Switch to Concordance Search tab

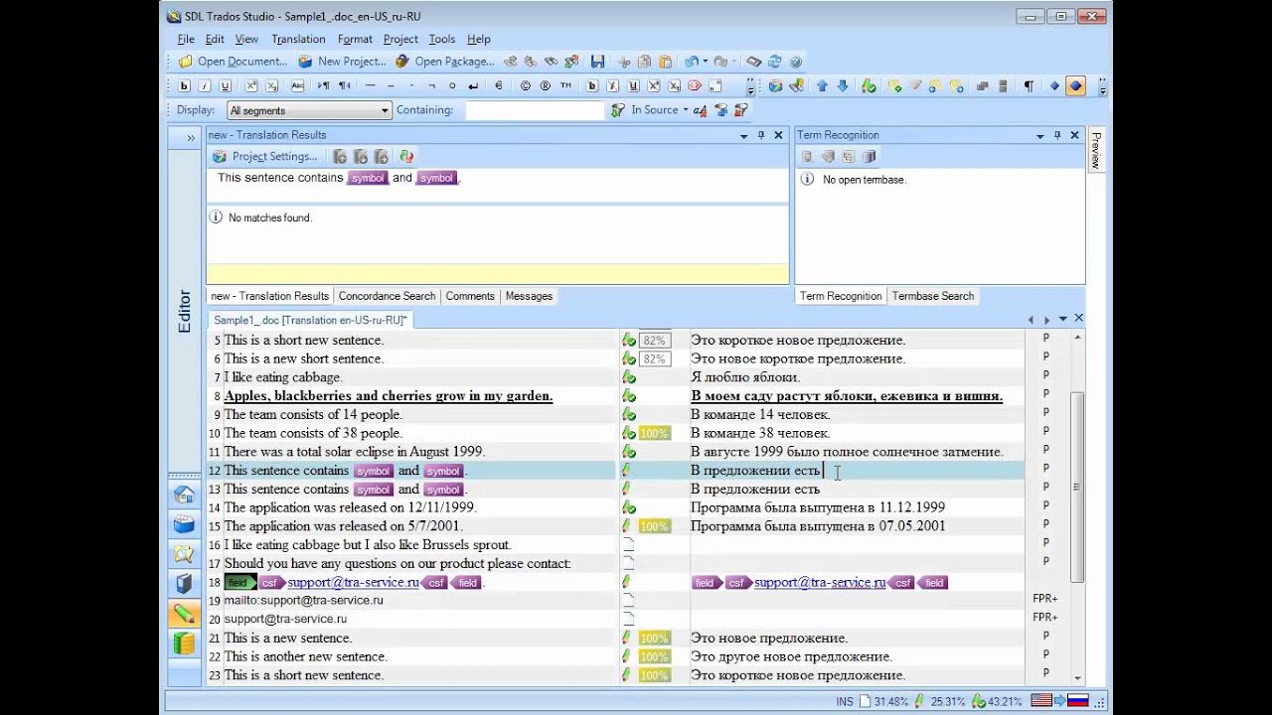387,296
